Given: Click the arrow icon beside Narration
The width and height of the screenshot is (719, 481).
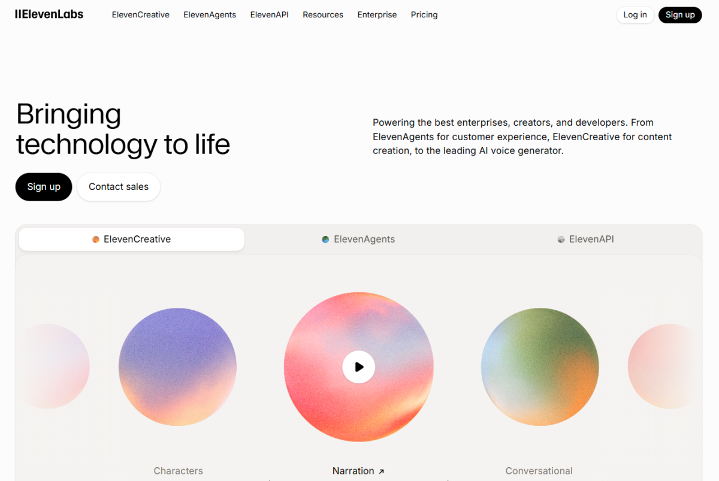Looking at the screenshot, I should (381, 471).
